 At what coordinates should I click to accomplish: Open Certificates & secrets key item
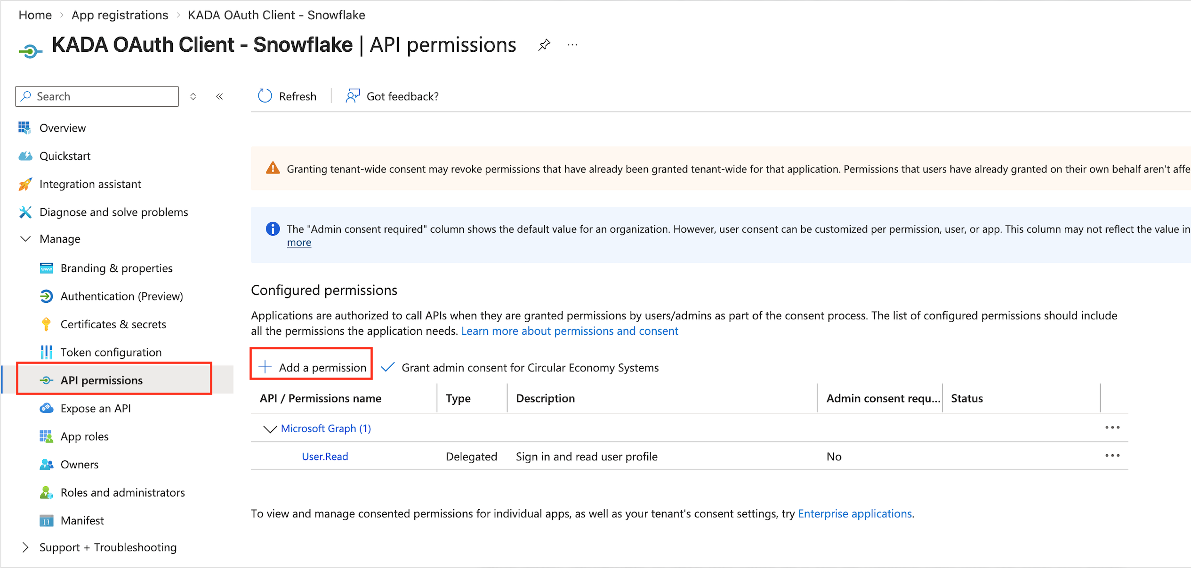click(x=113, y=324)
